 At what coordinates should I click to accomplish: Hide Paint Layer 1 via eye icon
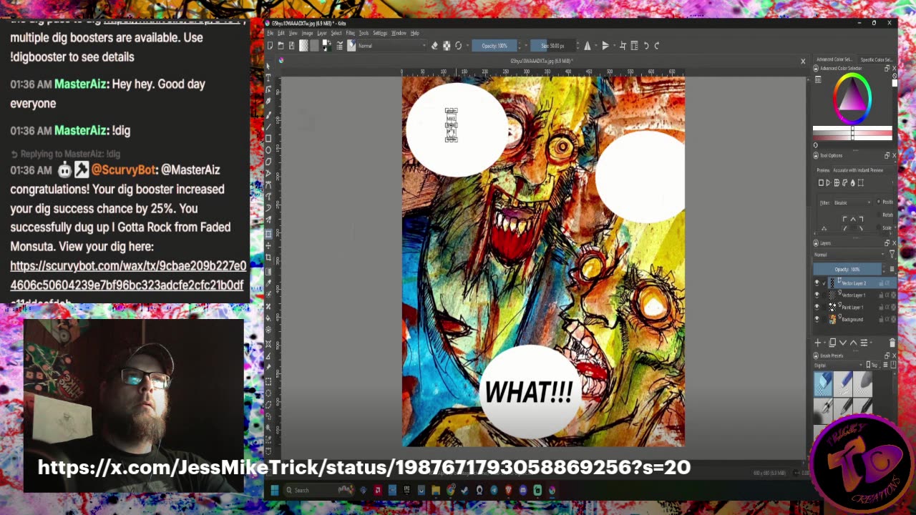[817, 307]
